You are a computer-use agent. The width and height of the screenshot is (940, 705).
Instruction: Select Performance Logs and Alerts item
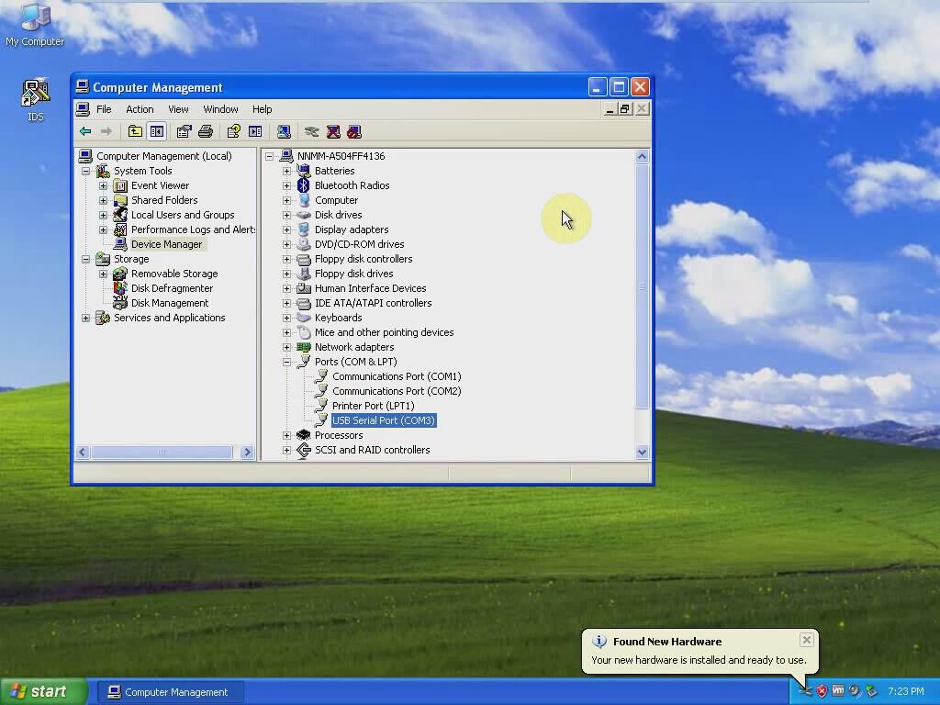193,229
